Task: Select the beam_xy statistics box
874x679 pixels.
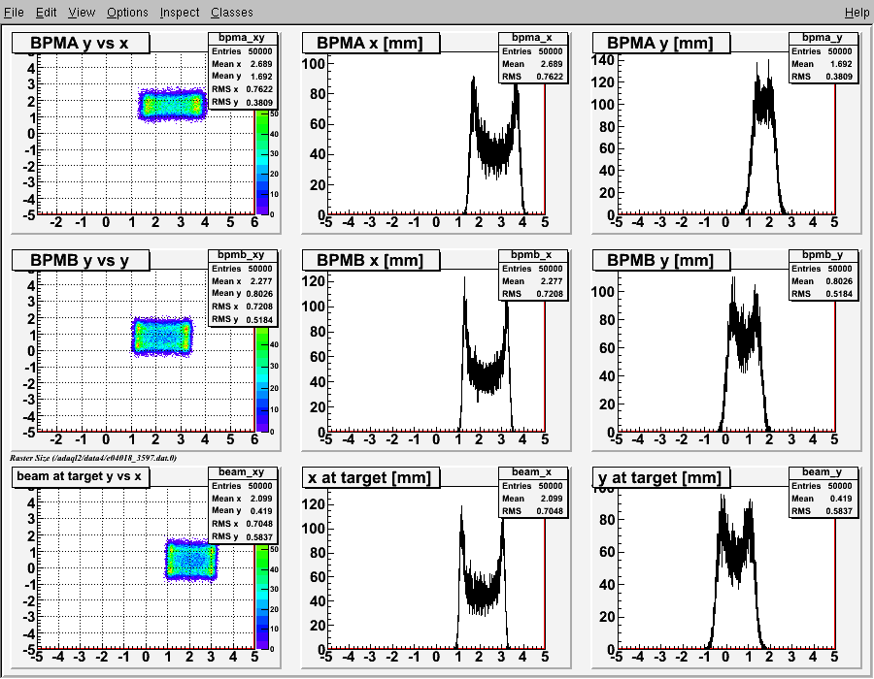Action: tap(243, 504)
